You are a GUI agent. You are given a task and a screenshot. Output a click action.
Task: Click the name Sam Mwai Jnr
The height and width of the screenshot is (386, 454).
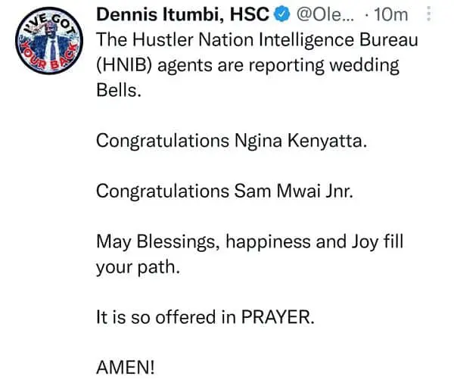point(293,190)
